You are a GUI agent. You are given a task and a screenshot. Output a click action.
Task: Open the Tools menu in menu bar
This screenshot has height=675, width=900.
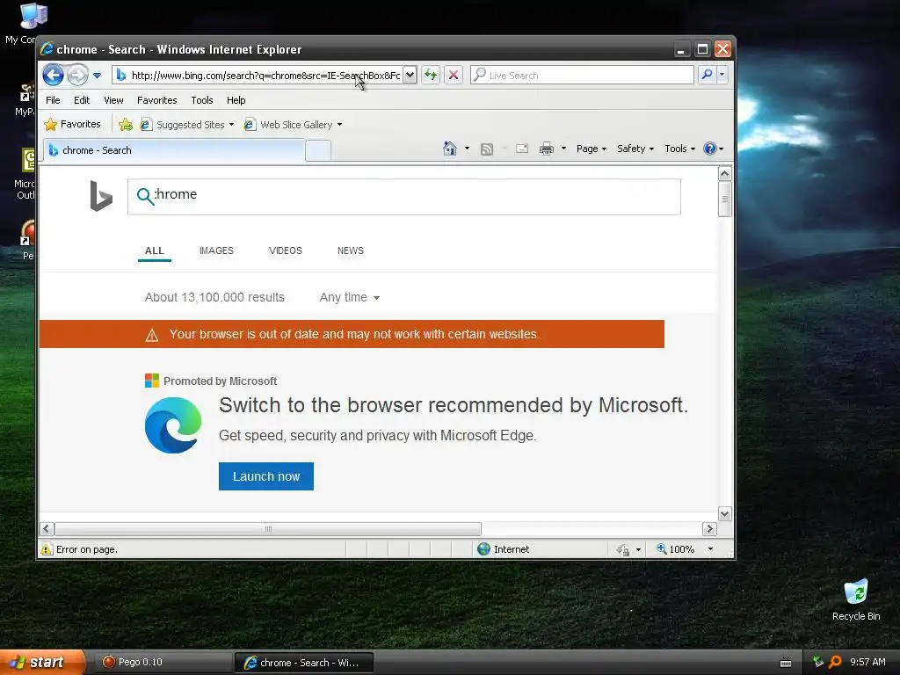(202, 100)
